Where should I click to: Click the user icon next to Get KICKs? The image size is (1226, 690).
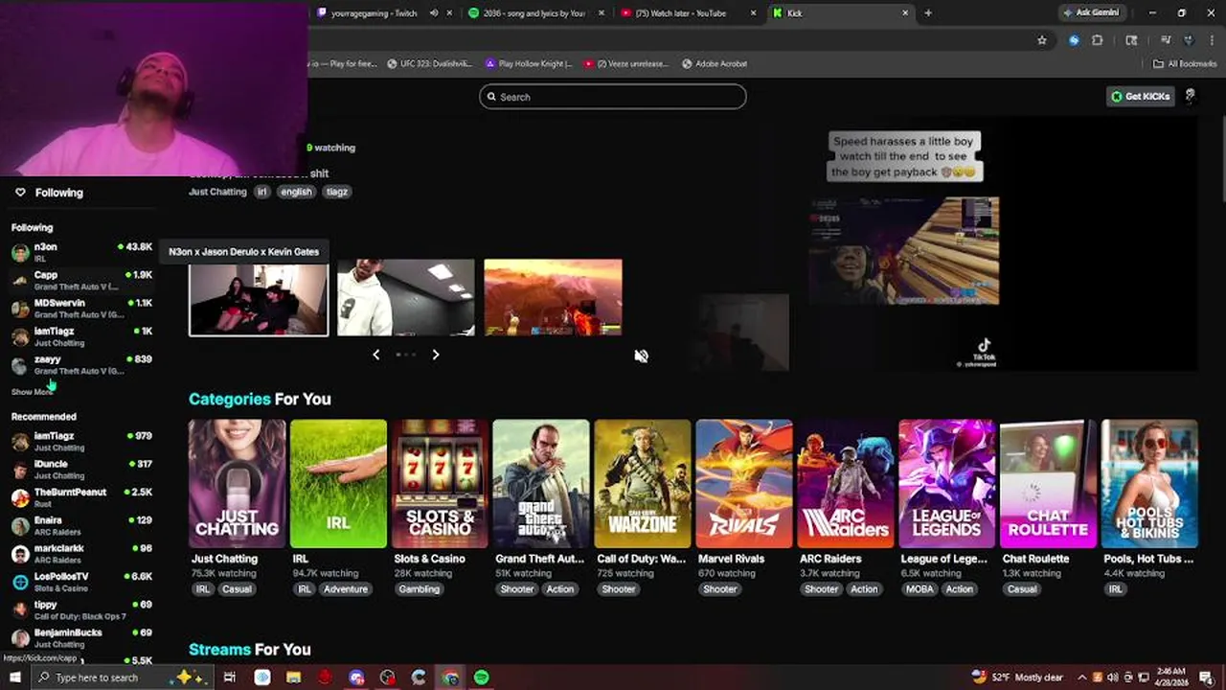coord(1190,96)
